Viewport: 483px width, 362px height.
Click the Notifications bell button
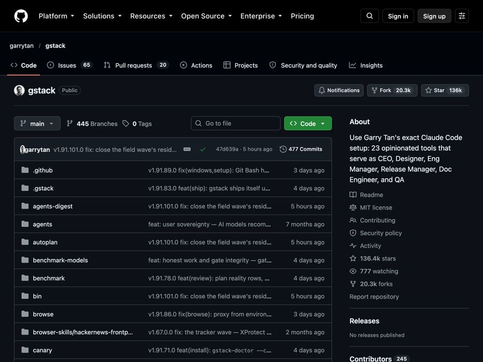coord(339,90)
